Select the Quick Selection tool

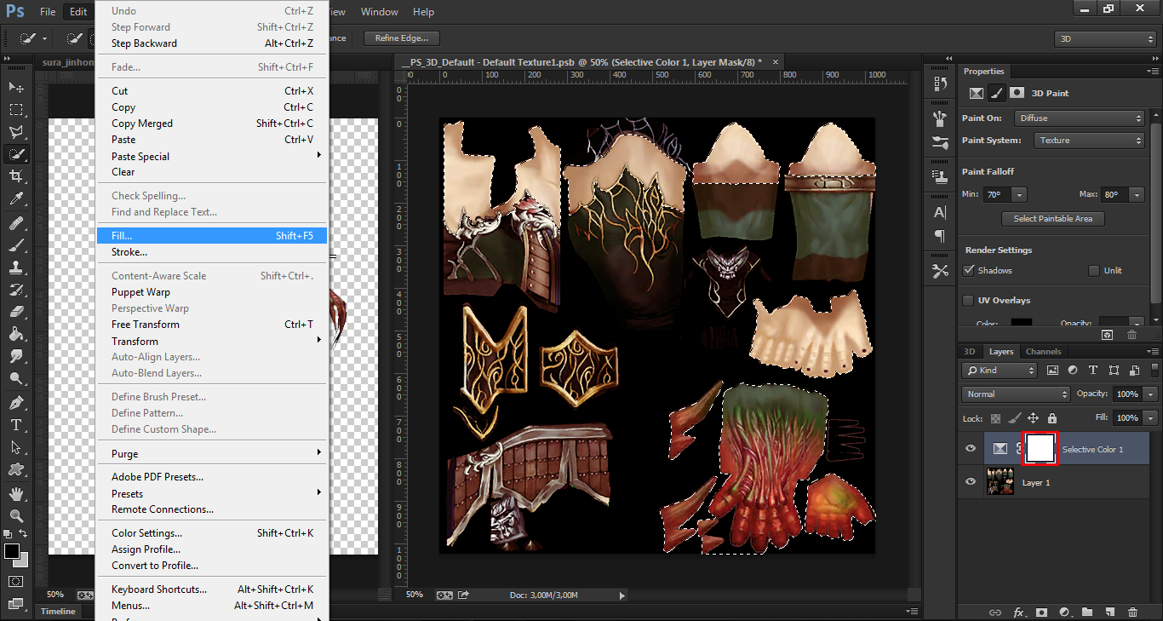(x=16, y=154)
